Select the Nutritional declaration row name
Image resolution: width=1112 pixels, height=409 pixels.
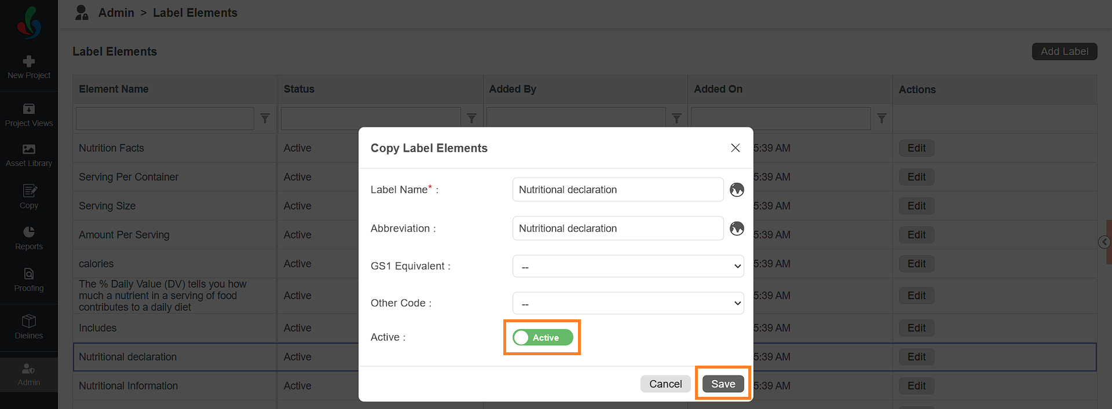pyautogui.click(x=127, y=357)
